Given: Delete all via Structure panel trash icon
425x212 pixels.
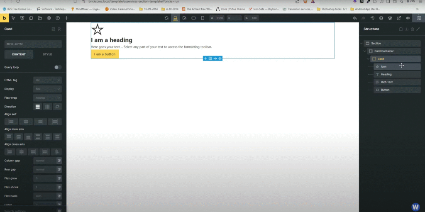Looking at the screenshot, I should pyautogui.click(x=412, y=29).
